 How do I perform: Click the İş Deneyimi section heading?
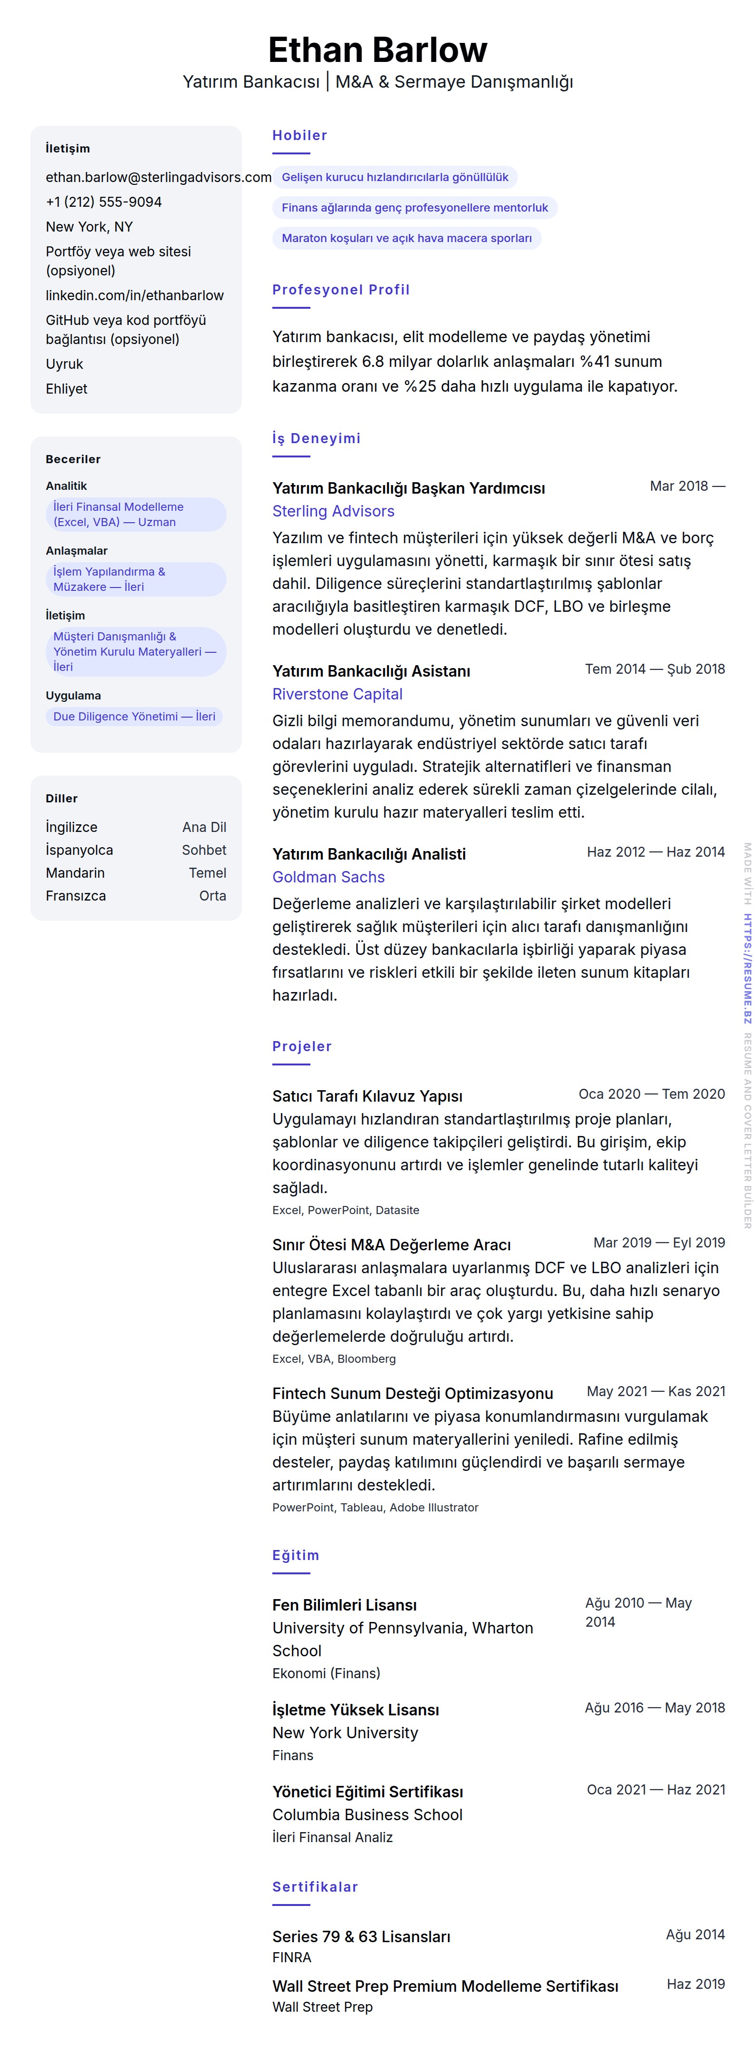(316, 438)
